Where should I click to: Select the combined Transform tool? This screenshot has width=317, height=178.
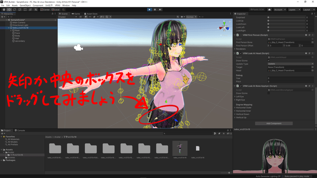[31, 9]
